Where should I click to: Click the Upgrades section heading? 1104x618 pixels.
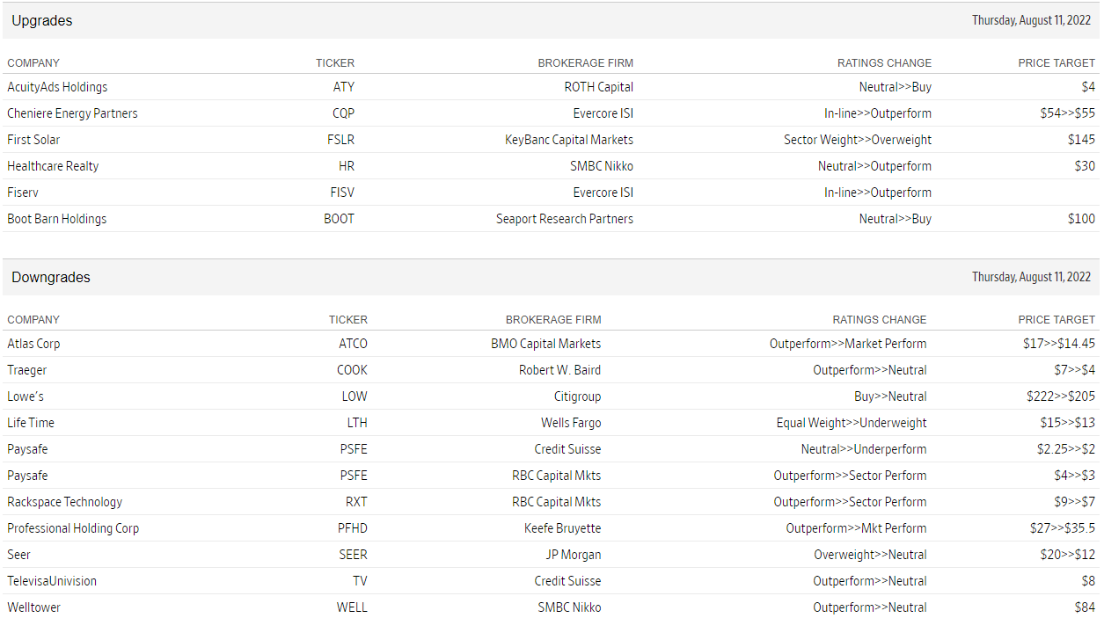[x=41, y=20]
